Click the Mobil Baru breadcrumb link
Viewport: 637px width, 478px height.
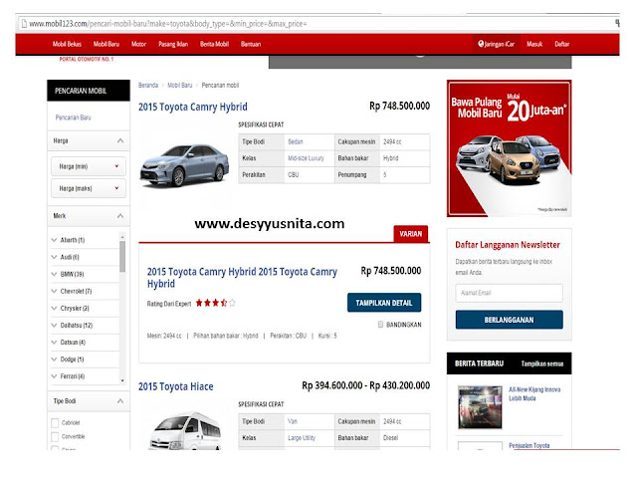coord(180,86)
